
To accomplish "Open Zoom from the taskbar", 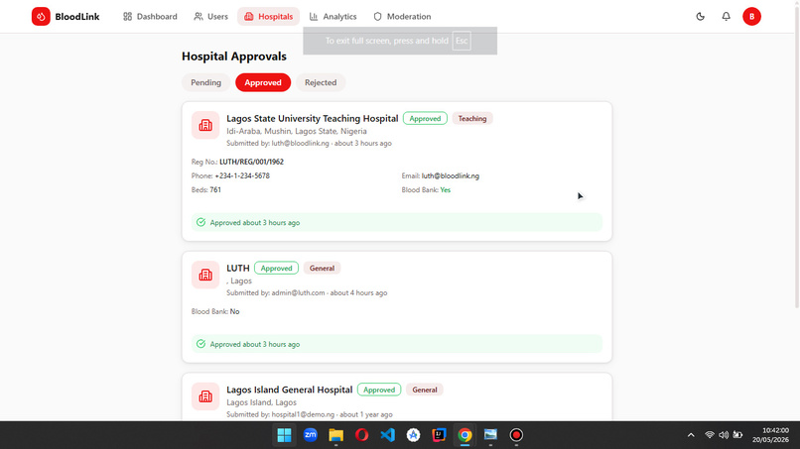I will pyautogui.click(x=311, y=435).
